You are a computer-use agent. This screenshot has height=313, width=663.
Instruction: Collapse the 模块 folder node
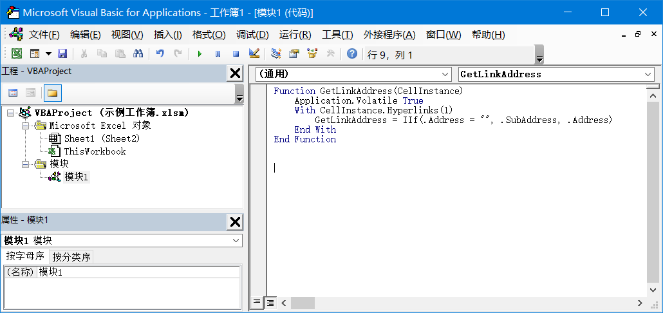(x=25, y=164)
